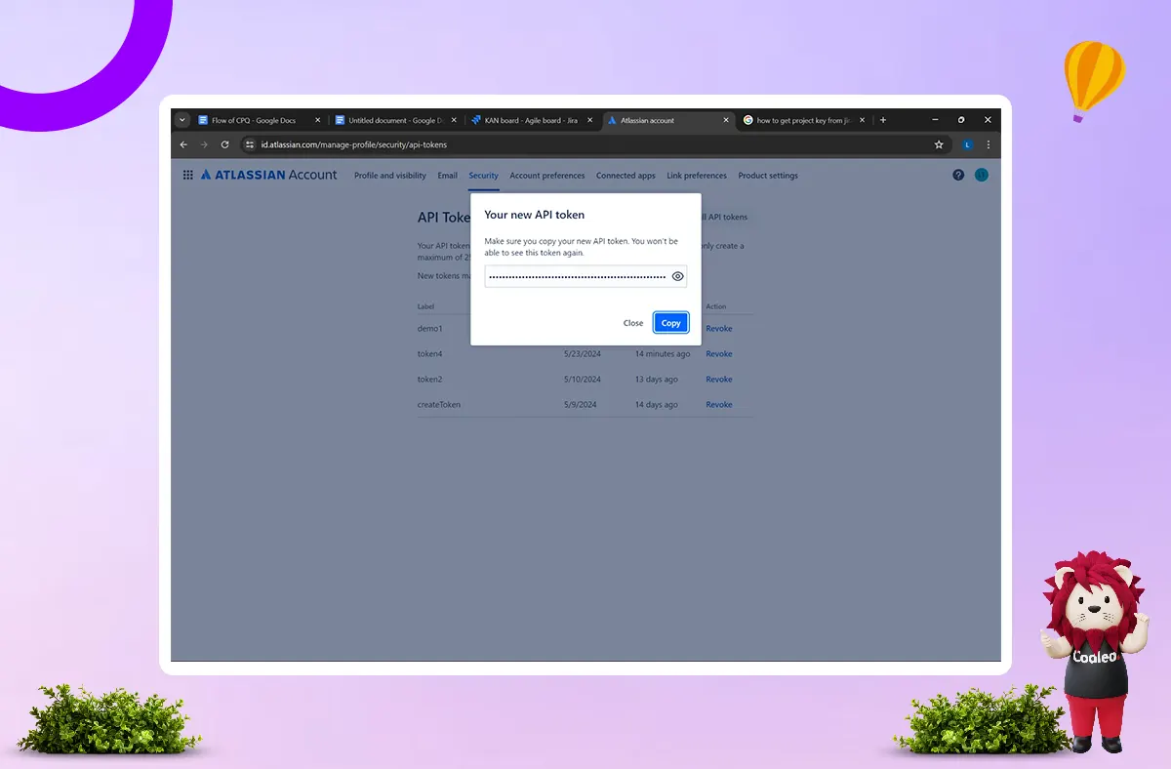Open Profile and visibility section
Image resolution: width=1171 pixels, height=769 pixels.
(x=390, y=176)
